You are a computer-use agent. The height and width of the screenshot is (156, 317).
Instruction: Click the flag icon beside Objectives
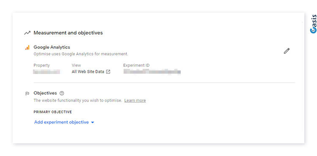tap(27, 94)
